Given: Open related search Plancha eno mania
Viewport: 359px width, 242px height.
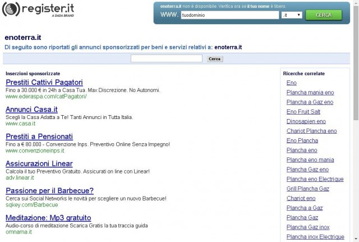Looking at the screenshot, I should (x=310, y=159).
